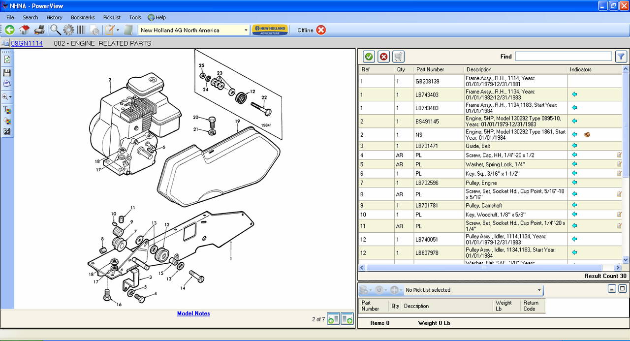The image size is (630, 341).
Task: Click the zoom tool in side toolbar
Action: [5, 97]
